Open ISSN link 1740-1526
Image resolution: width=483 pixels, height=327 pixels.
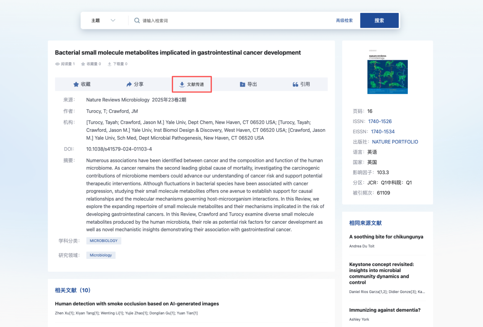[380, 121]
